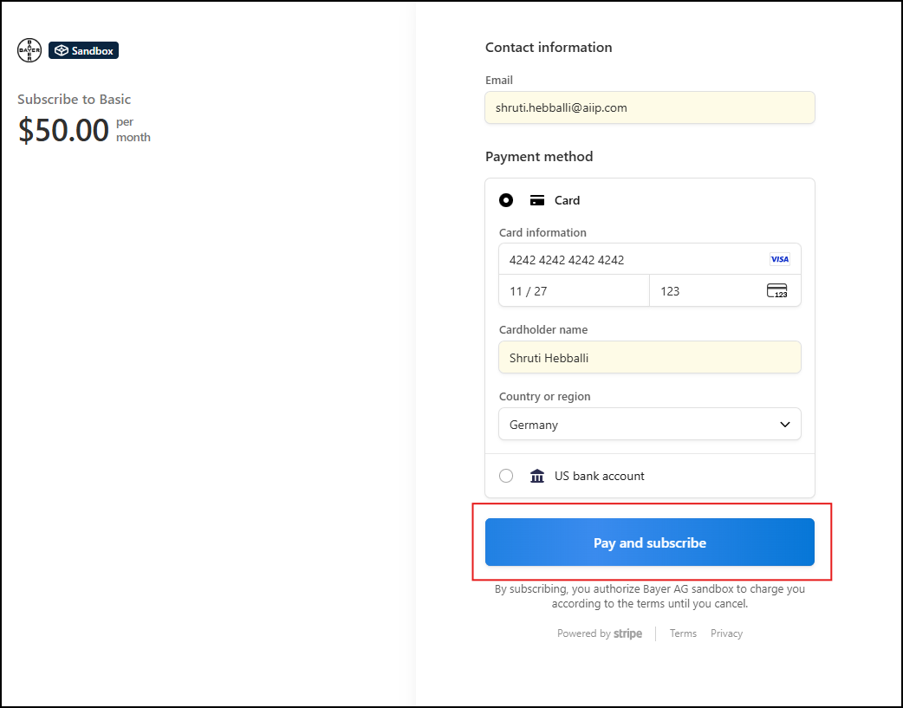Click the card number field

(x=633, y=260)
